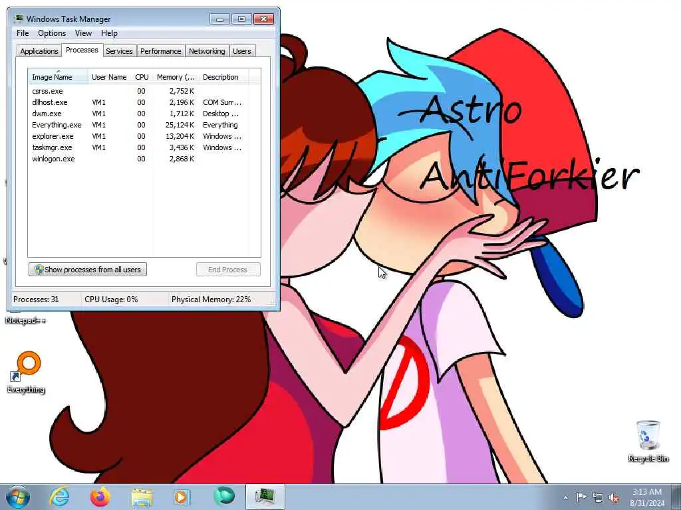The height and width of the screenshot is (510, 681).
Task: Click the network tray icon
Action: point(598,497)
